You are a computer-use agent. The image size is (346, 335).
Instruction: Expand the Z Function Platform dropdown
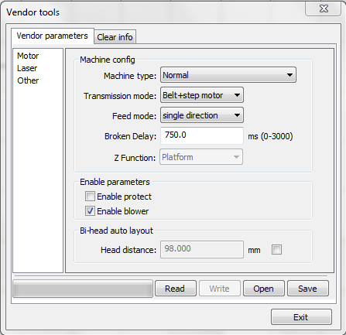201,157
